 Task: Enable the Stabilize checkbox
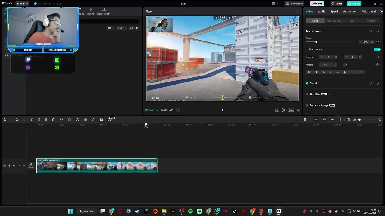pyautogui.click(x=307, y=94)
